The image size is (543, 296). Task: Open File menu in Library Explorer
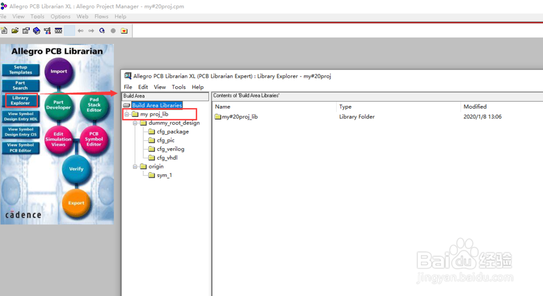[x=128, y=87]
